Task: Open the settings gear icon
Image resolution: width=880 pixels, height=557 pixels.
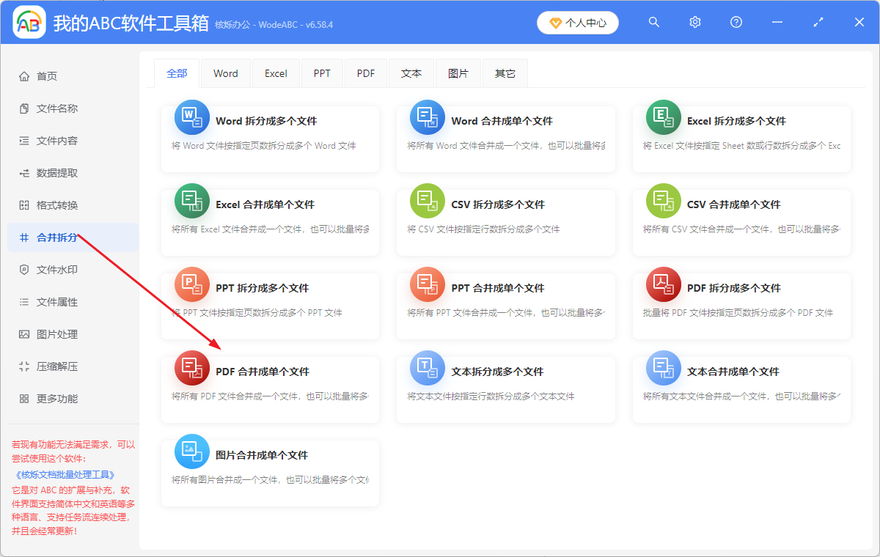Action: (x=694, y=22)
